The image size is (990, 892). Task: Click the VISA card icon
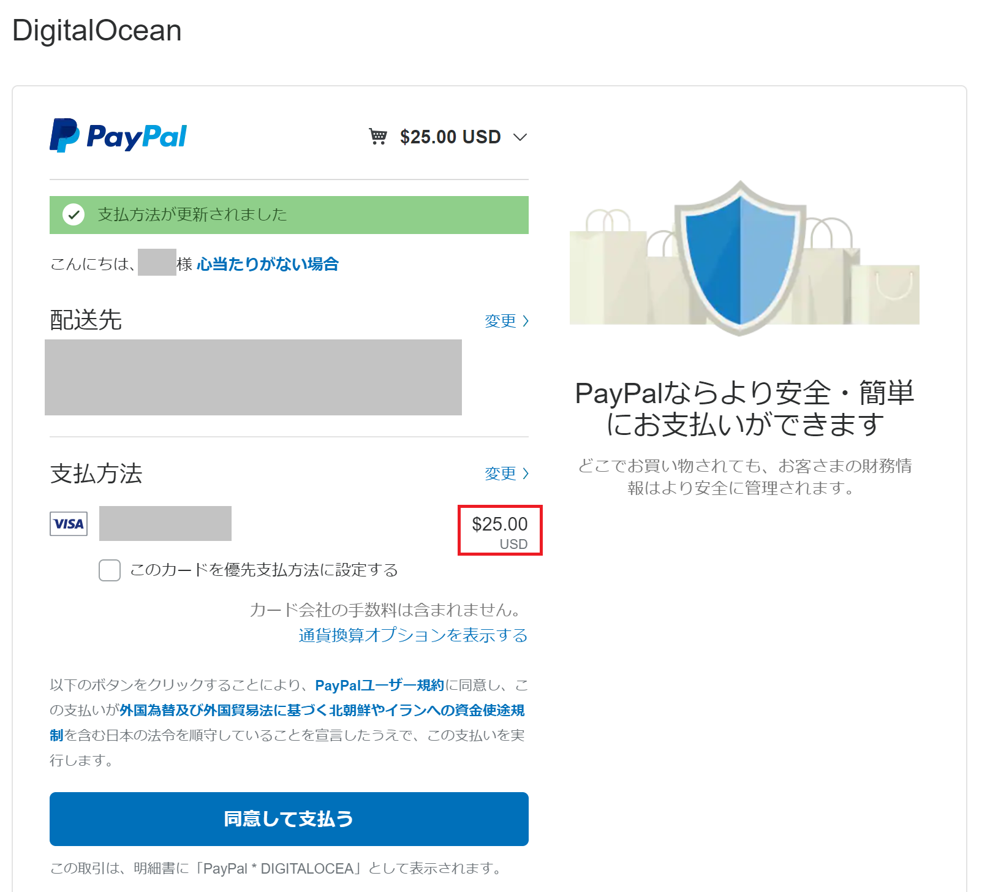point(69,524)
